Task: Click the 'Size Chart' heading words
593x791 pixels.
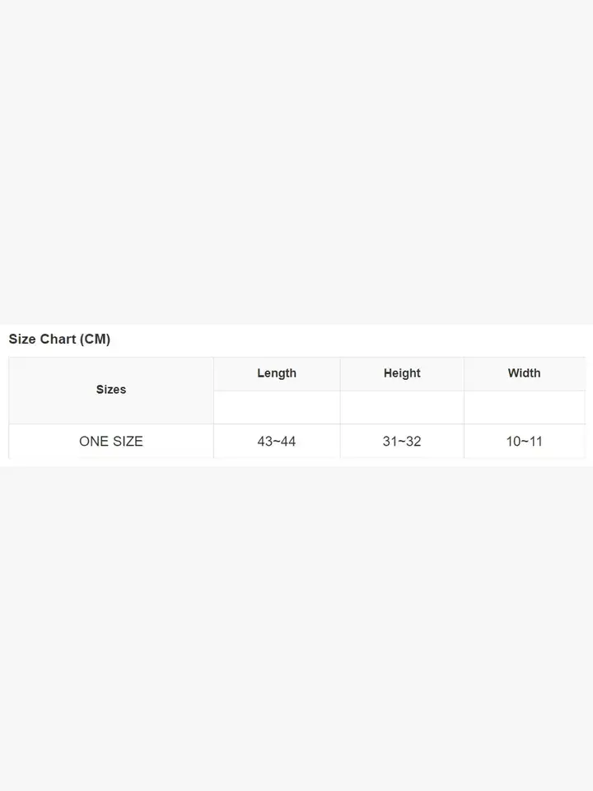Action: coord(43,339)
